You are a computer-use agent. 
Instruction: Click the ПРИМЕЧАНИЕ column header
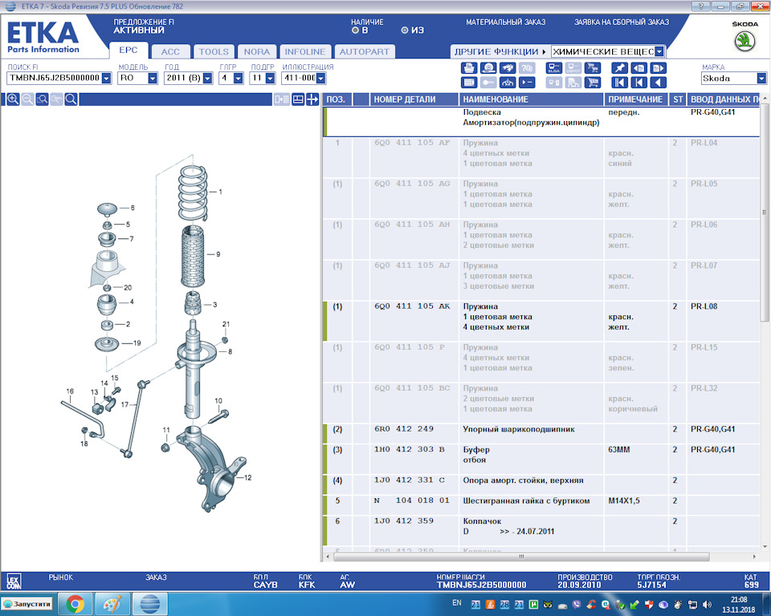click(636, 99)
